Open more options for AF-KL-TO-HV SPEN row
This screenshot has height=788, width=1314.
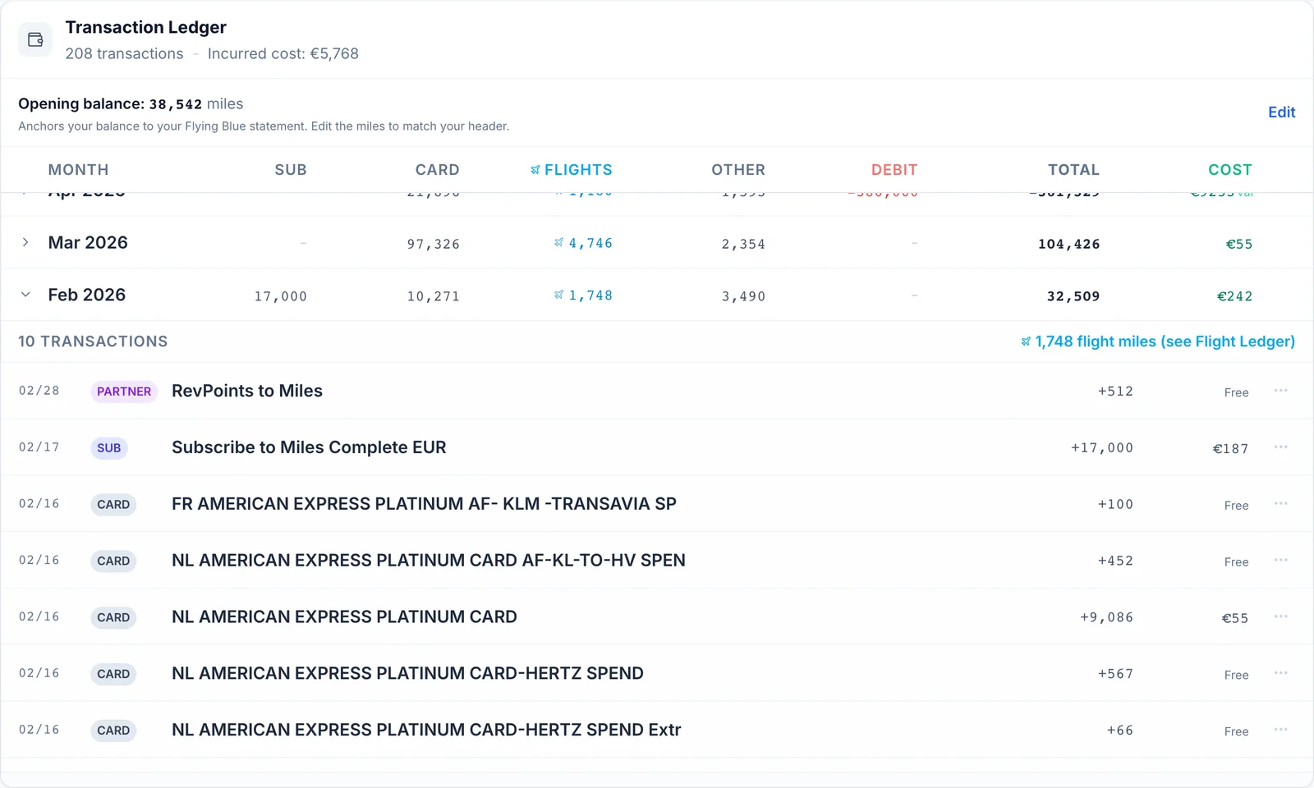tap(1280, 561)
